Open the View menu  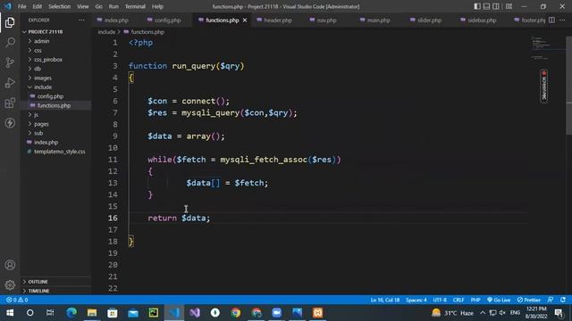pyautogui.click(x=83, y=6)
